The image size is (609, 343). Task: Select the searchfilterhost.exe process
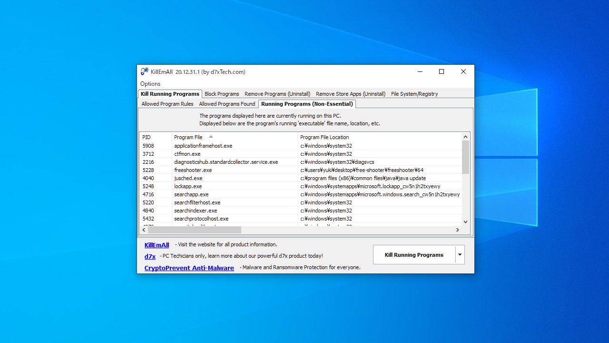click(300, 202)
